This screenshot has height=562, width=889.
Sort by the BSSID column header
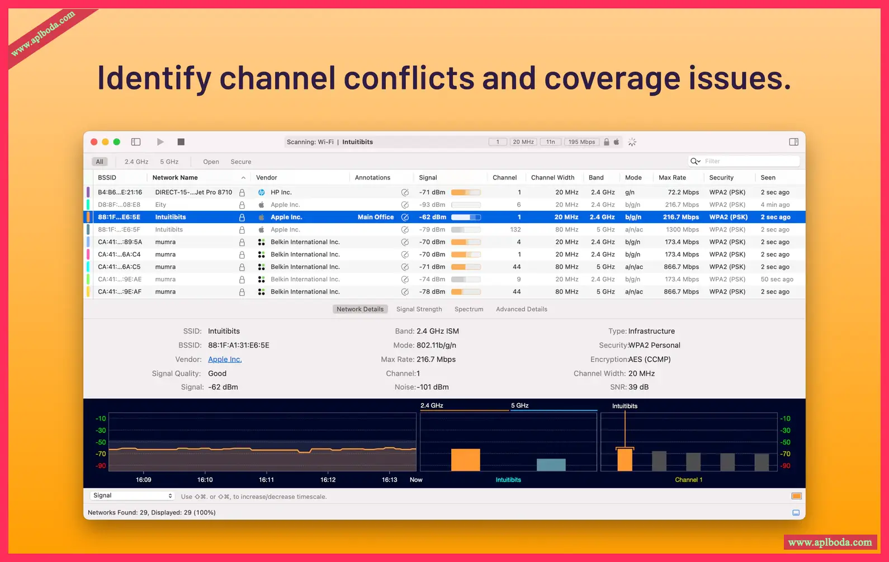pyautogui.click(x=107, y=178)
